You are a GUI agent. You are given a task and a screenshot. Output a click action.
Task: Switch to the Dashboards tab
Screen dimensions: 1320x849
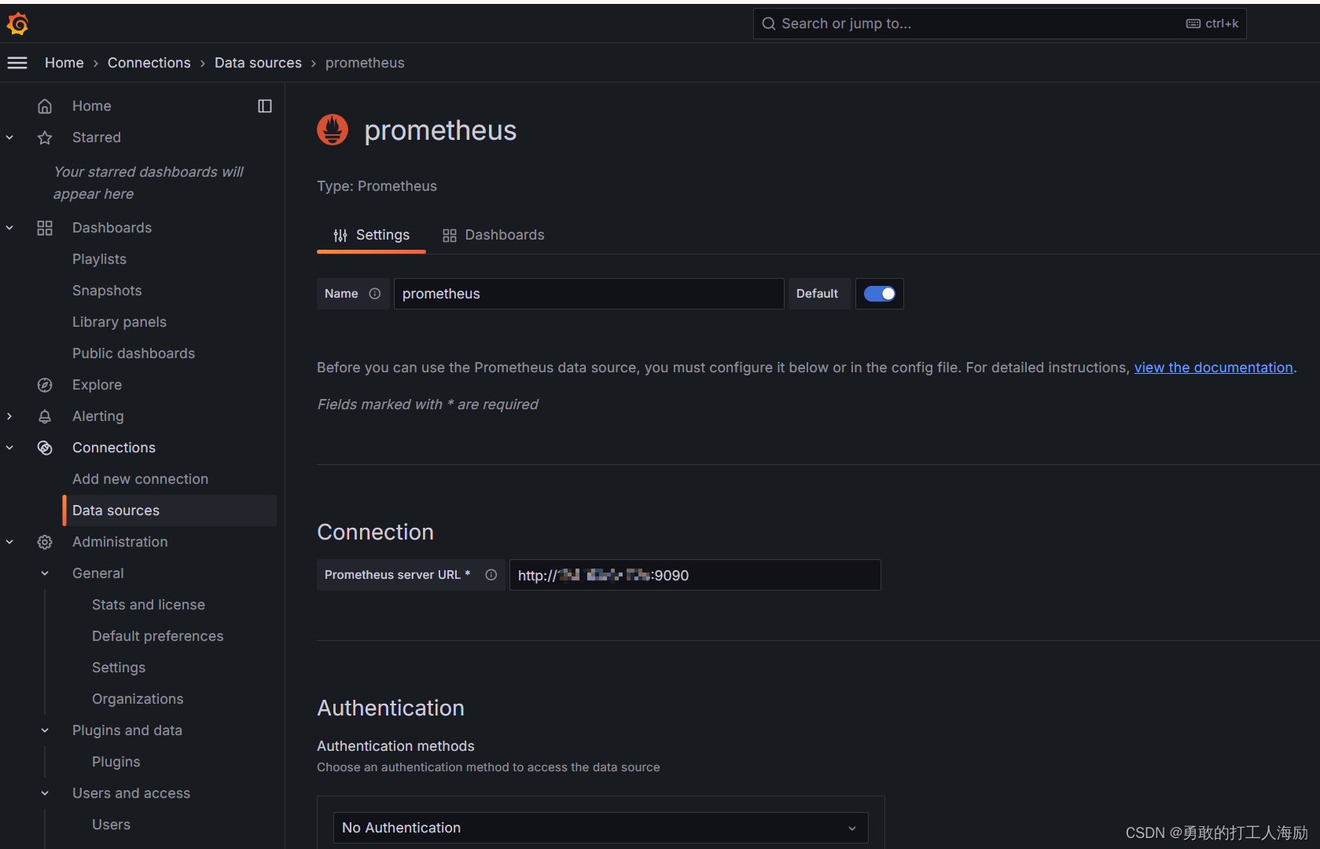[x=493, y=235]
